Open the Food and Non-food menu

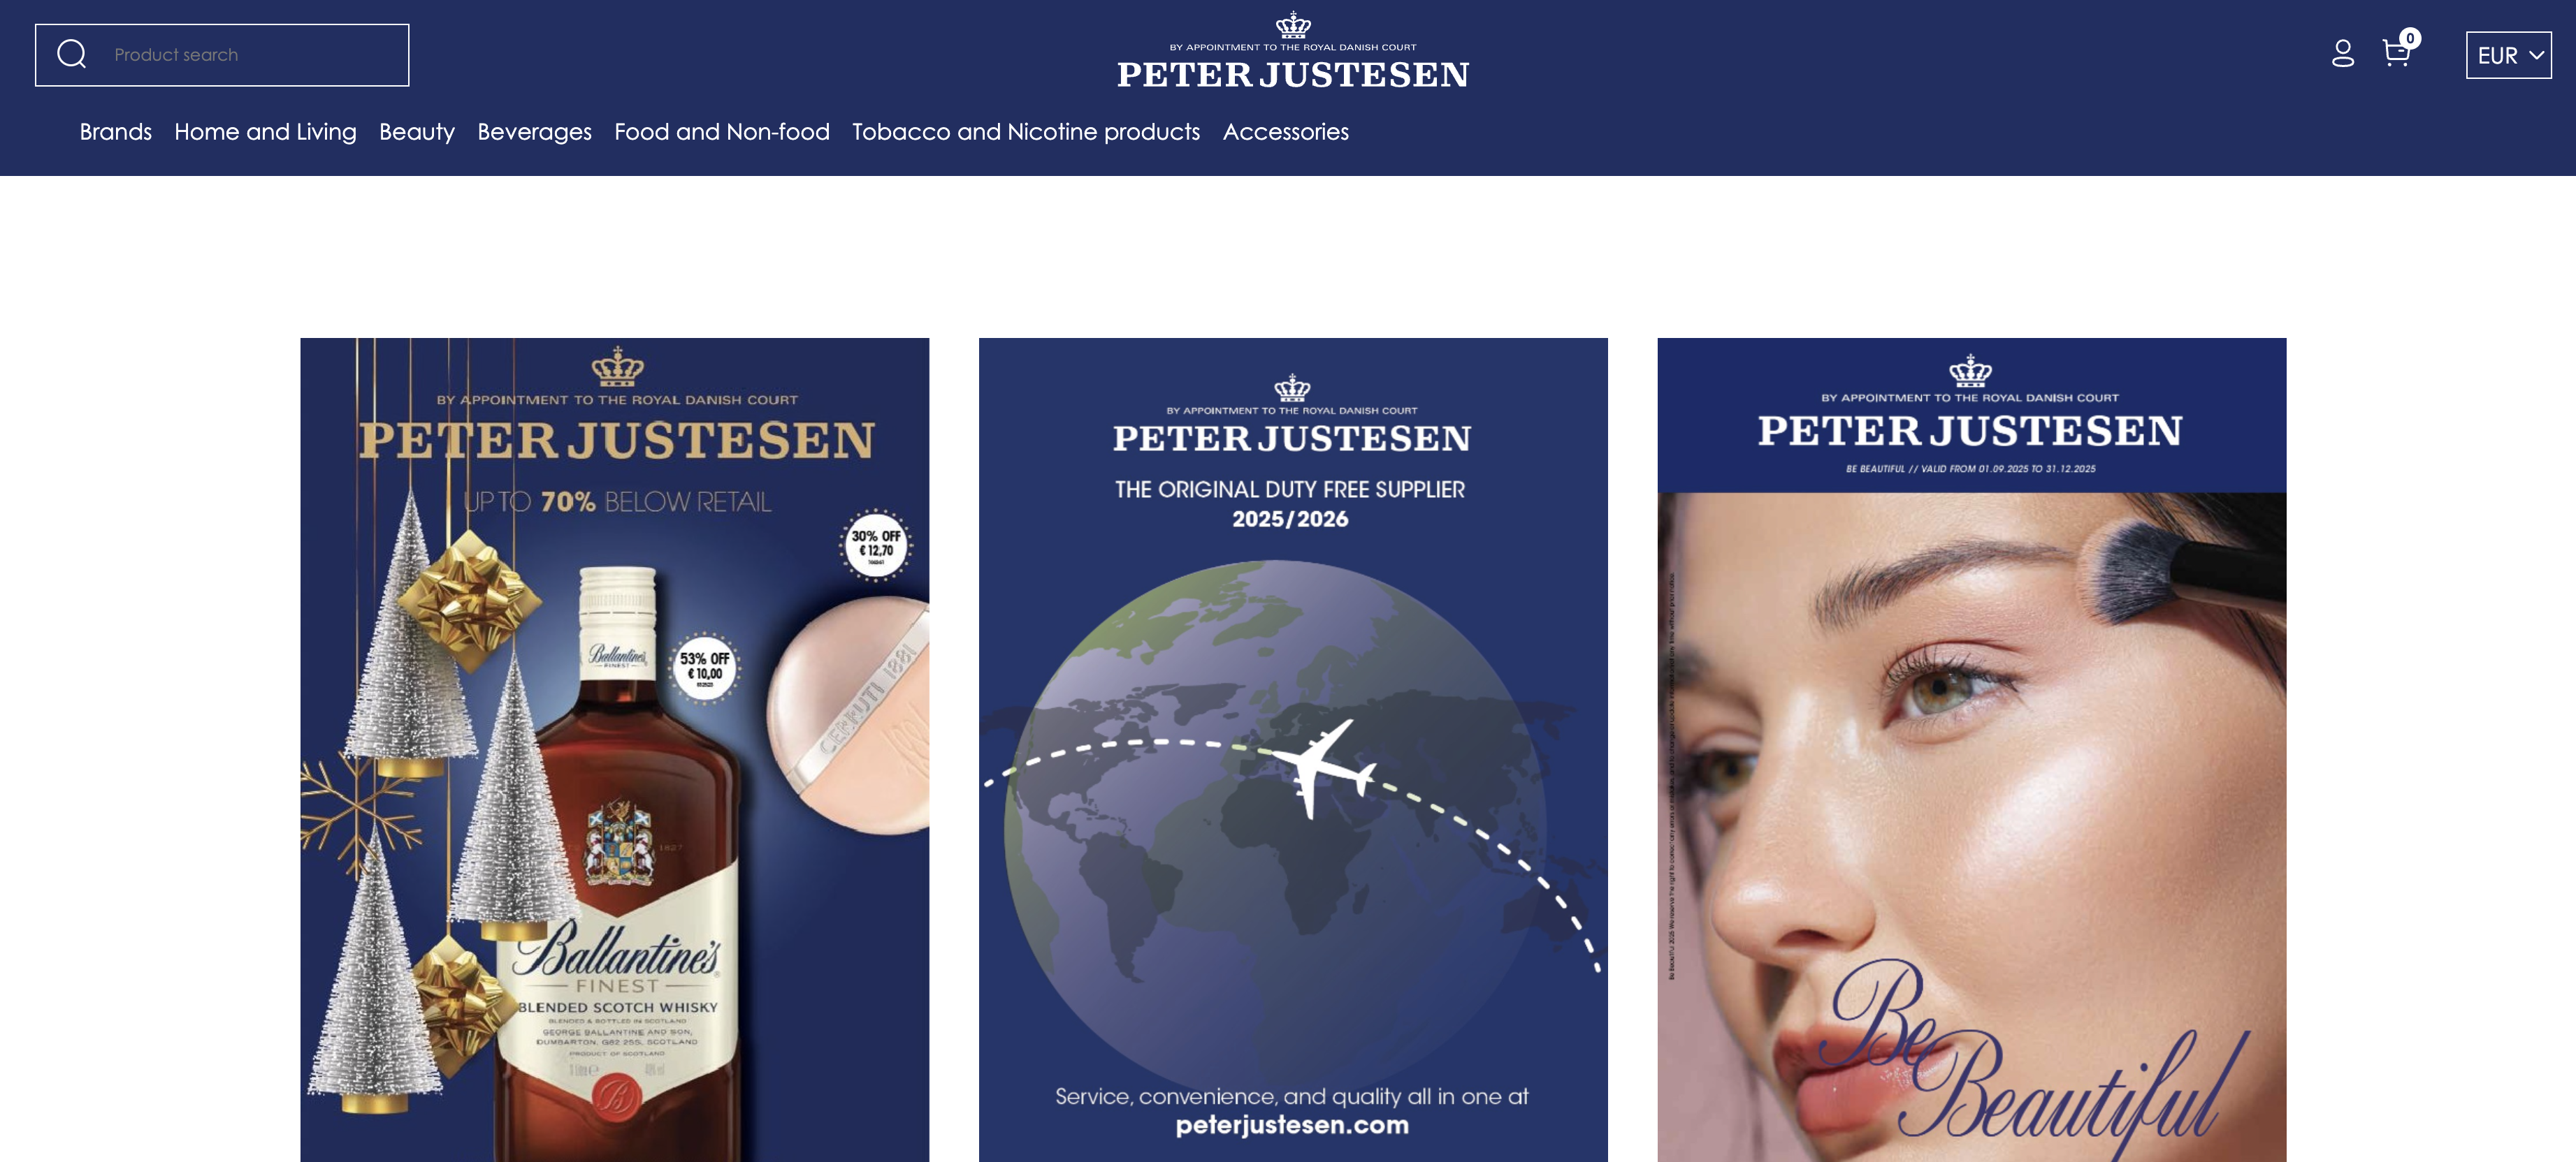(722, 132)
